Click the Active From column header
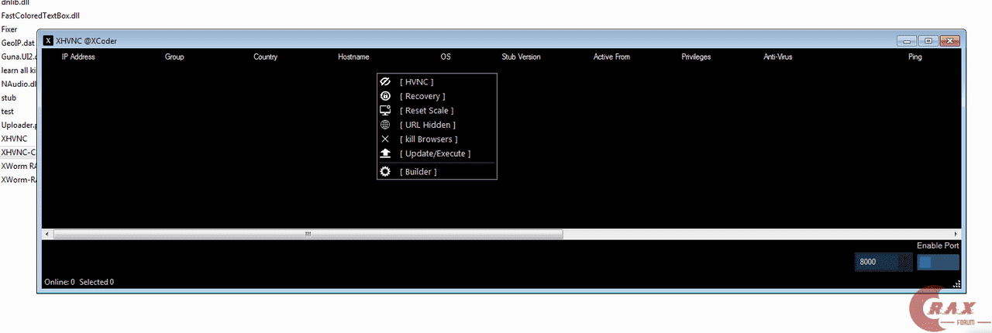 coord(611,57)
